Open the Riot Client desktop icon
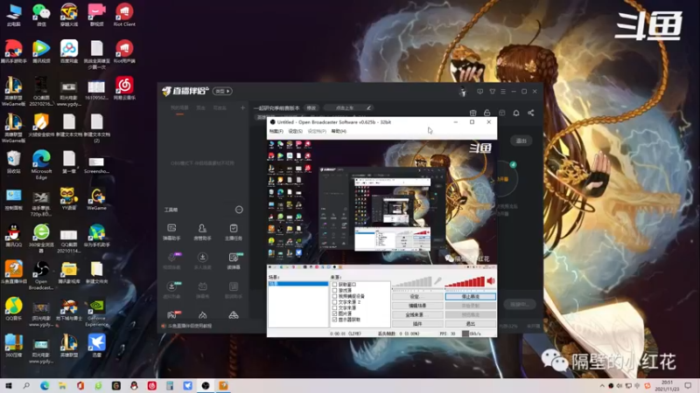 point(124,14)
